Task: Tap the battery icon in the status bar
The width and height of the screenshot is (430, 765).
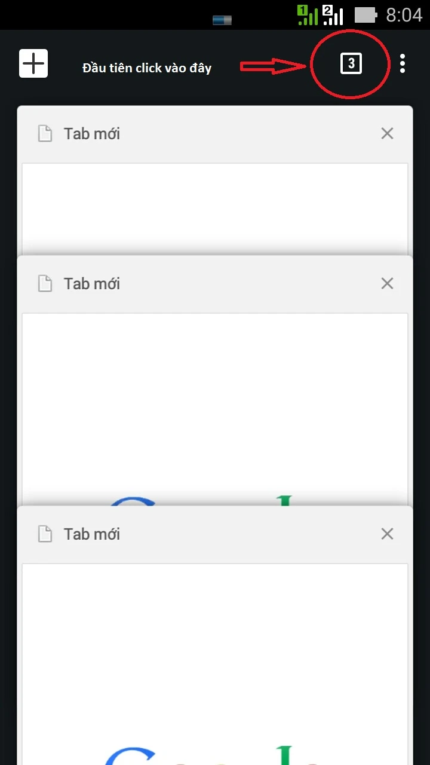Action: [365, 15]
